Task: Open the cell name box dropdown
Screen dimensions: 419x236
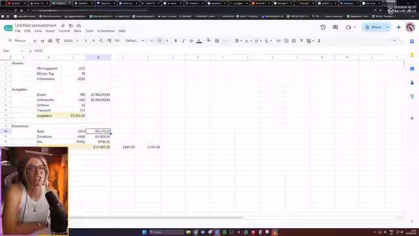Action: 22,51
